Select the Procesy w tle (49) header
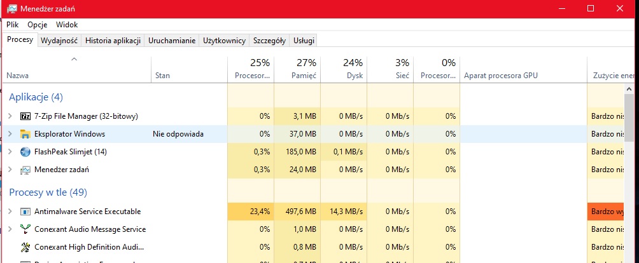The height and width of the screenshot is (263, 639). pyautogui.click(x=48, y=192)
